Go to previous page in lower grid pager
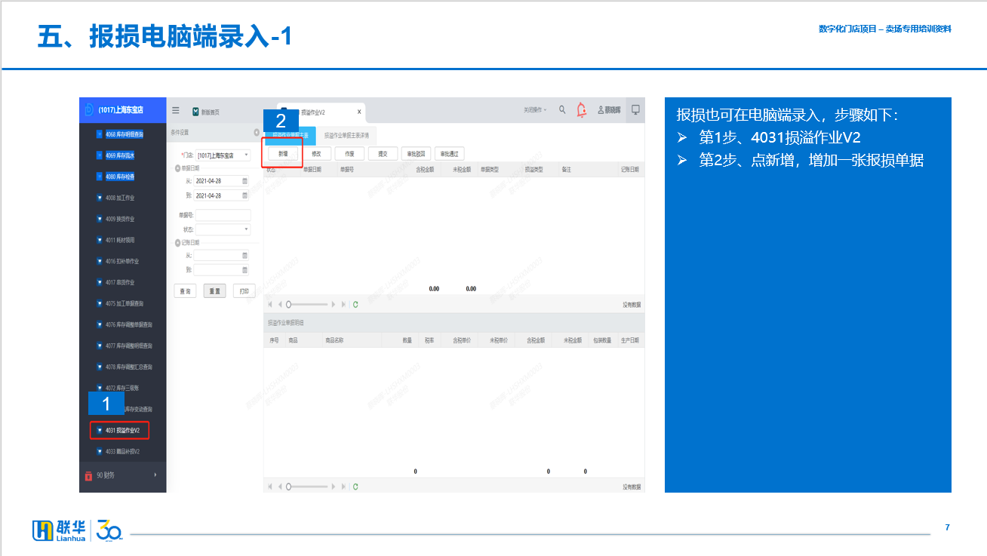 (279, 487)
